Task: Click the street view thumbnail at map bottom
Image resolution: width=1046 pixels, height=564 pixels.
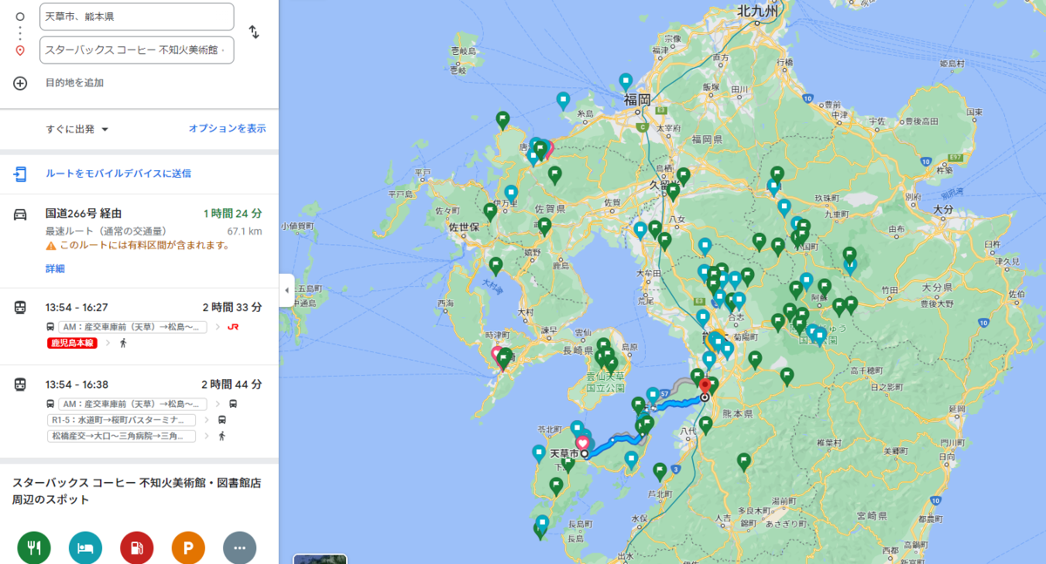Action: [320, 559]
